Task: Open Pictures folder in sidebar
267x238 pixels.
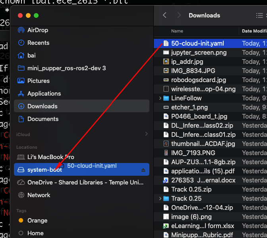Action: [38, 81]
